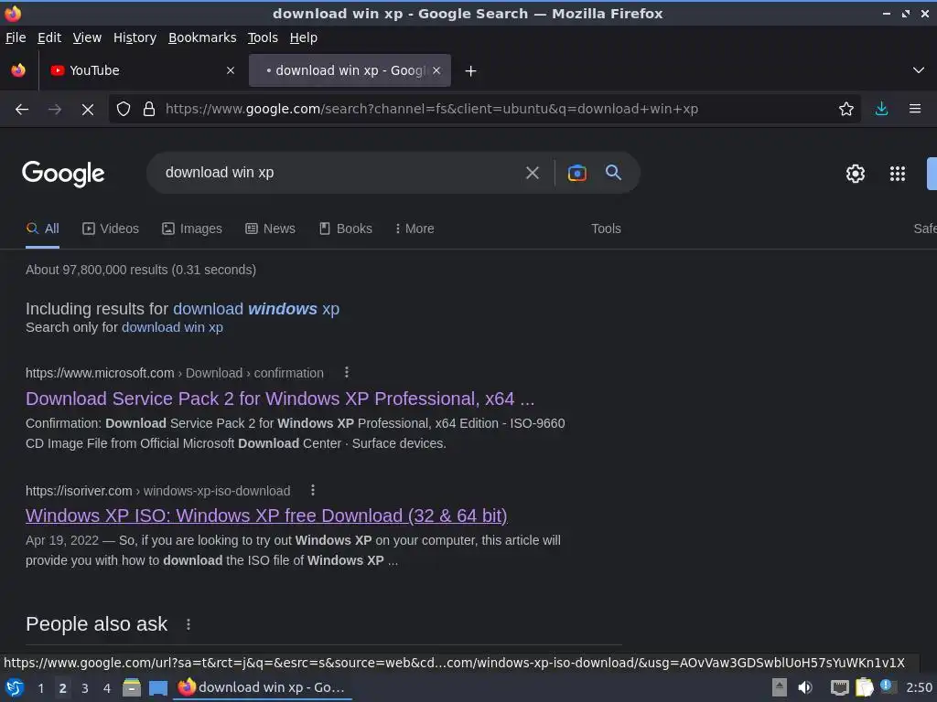Bookmark this page with the star

point(845,109)
